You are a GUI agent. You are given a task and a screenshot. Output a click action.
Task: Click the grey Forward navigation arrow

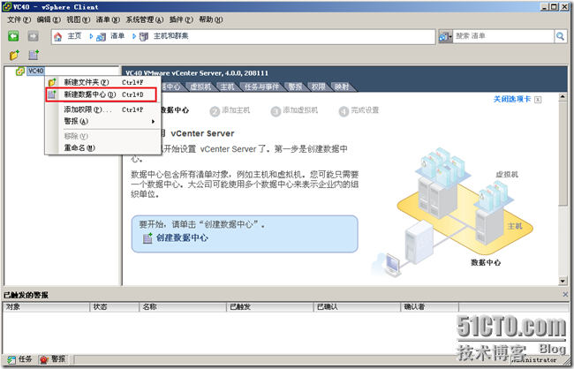pyautogui.click(x=33, y=36)
